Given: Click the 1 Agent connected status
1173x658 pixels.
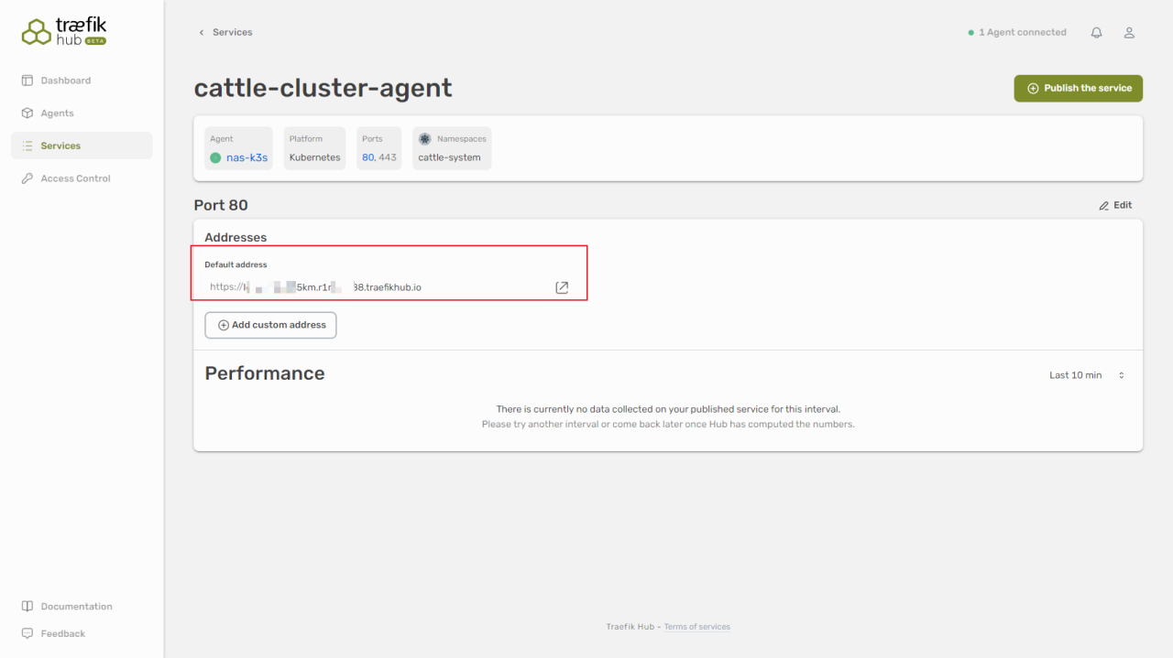Looking at the screenshot, I should 1017,32.
